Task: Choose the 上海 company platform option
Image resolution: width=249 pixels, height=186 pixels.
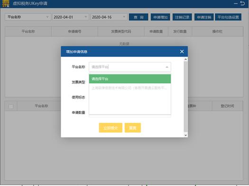Action: click(130, 88)
